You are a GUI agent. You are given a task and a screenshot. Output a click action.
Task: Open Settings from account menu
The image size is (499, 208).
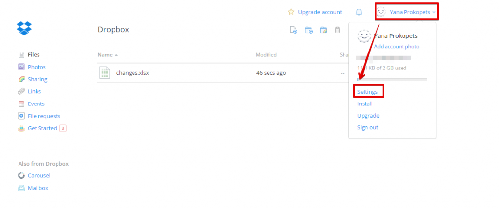click(x=367, y=92)
